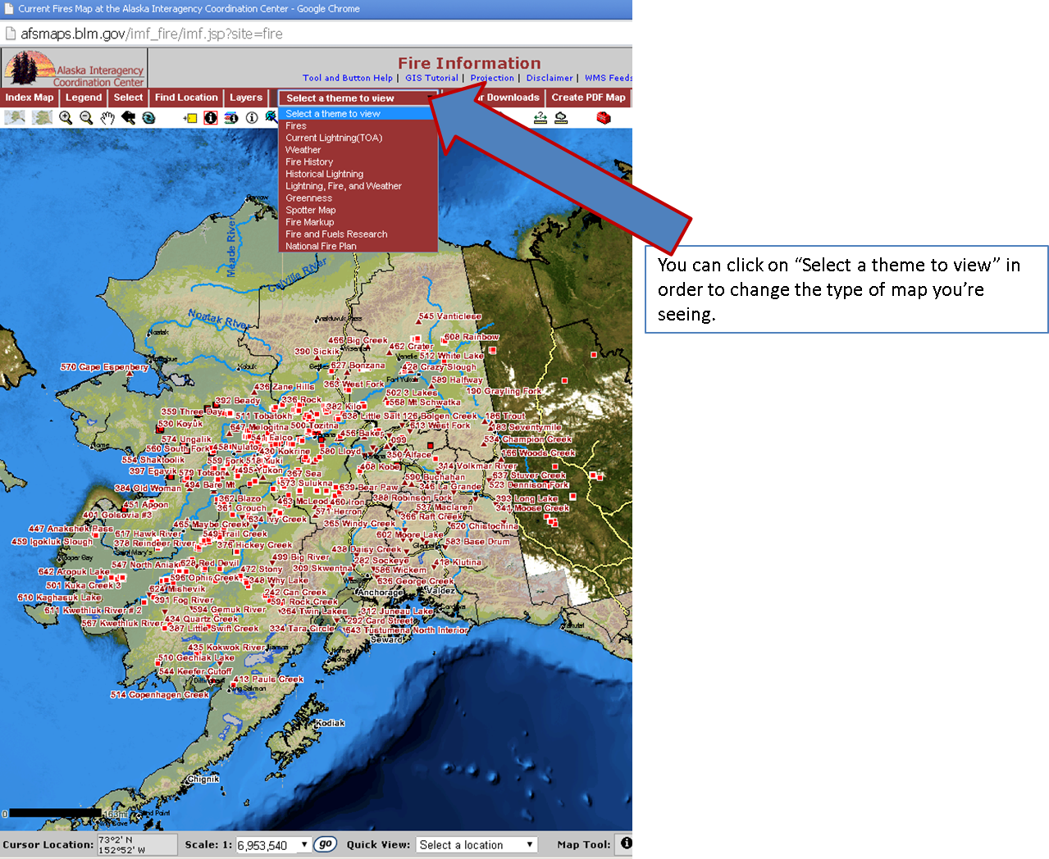Open the Layers tab

click(246, 98)
